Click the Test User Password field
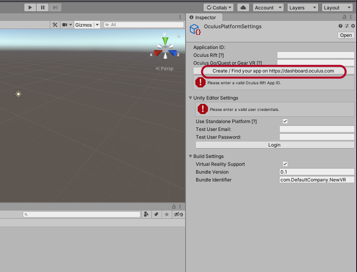This screenshot has height=272, width=357. pyautogui.click(x=317, y=137)
